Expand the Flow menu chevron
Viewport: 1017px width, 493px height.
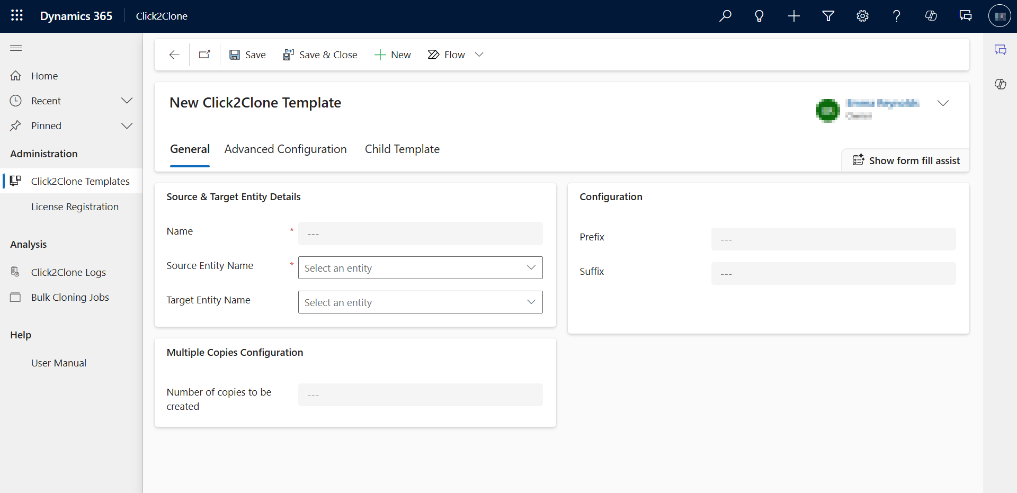click(479, 55)
